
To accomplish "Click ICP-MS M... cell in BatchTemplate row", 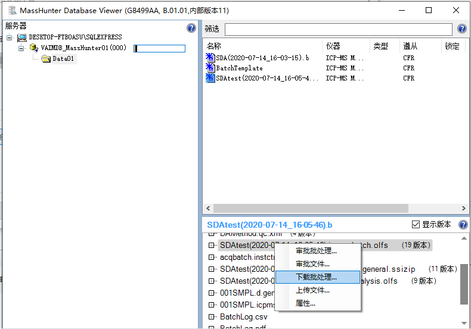I will [x=345, y=68].
